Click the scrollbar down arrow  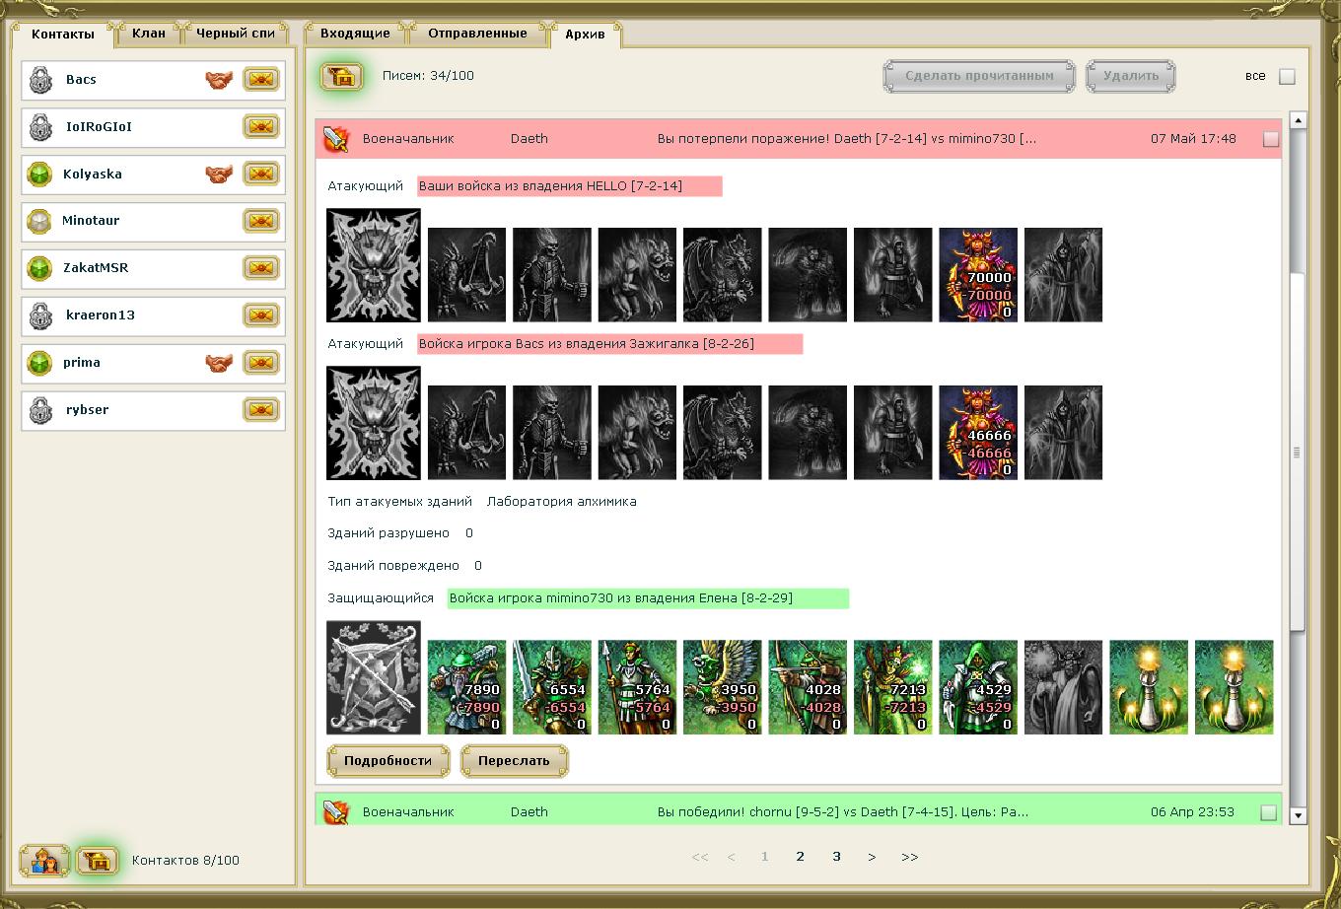point(1298,815)
